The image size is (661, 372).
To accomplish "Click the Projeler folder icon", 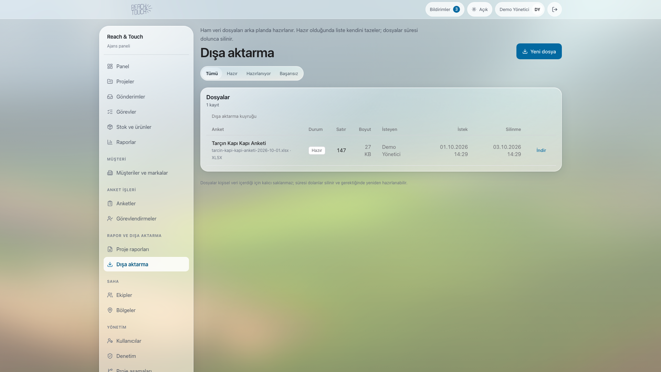I will (x=110, y=81).
